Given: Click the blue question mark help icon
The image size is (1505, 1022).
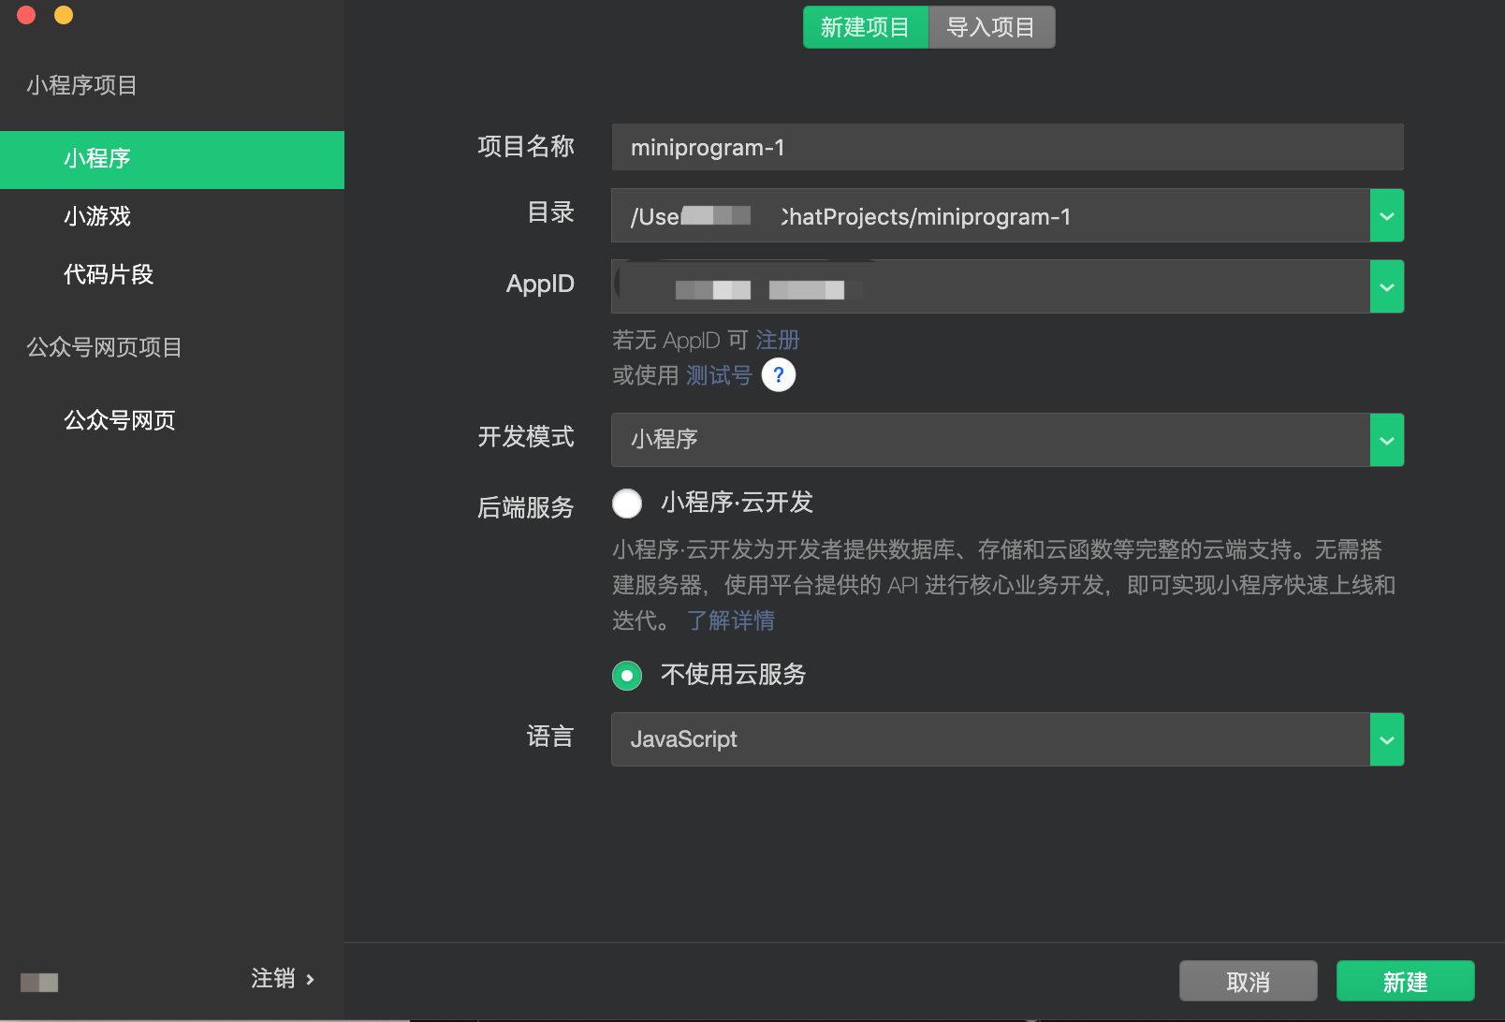Looking at the screenshot, I should coord(778,374).
